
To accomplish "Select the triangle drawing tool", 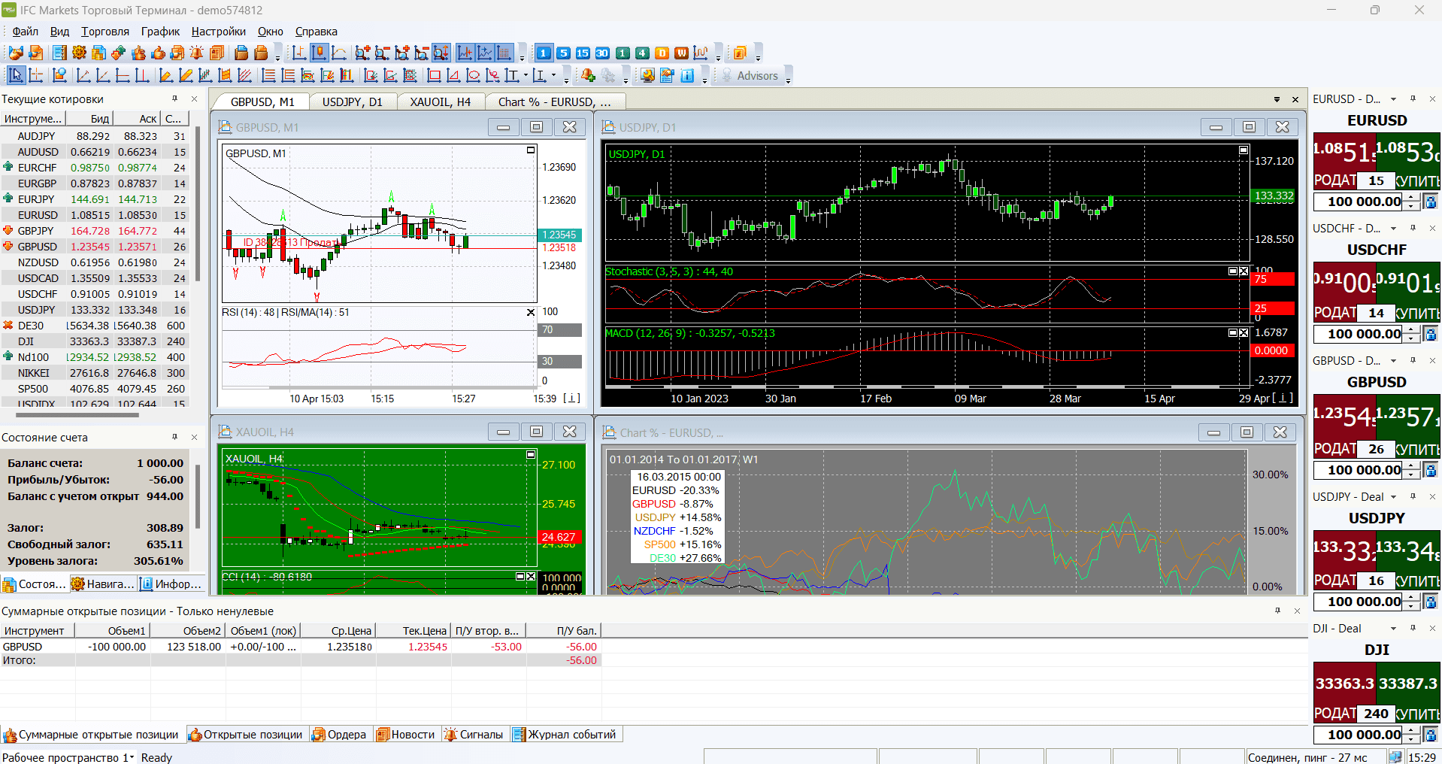I will pos(453,75).
